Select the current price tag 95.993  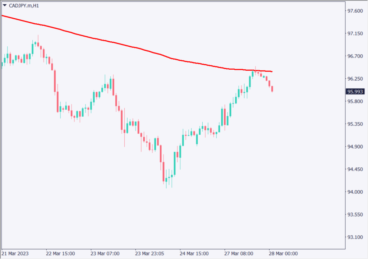[355, 92]
